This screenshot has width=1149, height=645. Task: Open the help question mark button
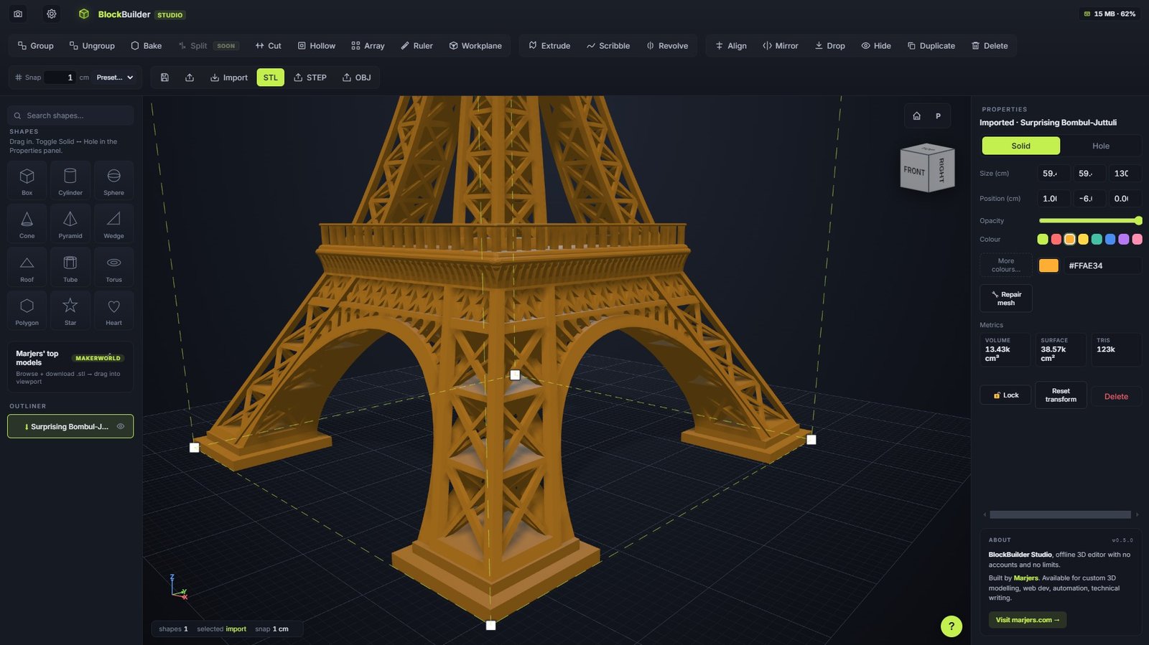pos(952,626)
